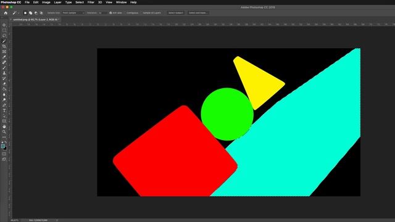Open the Sample Size dropdown
The width and height of the screenshot is (395, 222).
coord(73,13)
